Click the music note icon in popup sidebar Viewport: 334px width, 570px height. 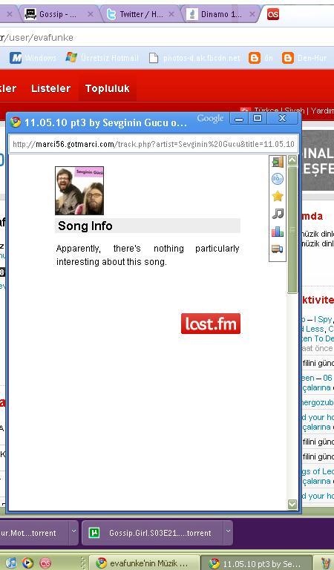point(278,214)
